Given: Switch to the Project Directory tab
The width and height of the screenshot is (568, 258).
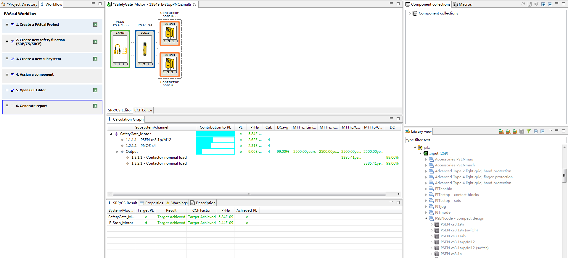Looking at the screenshot, I should click(20, 4).
